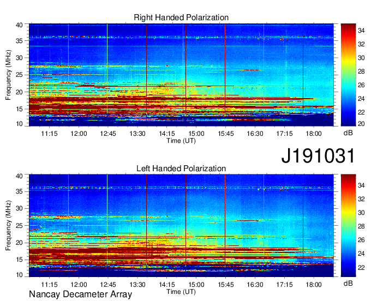
Task: Click 30 MHz tick on Left Handed plot
Action: (x=19, y=208)
